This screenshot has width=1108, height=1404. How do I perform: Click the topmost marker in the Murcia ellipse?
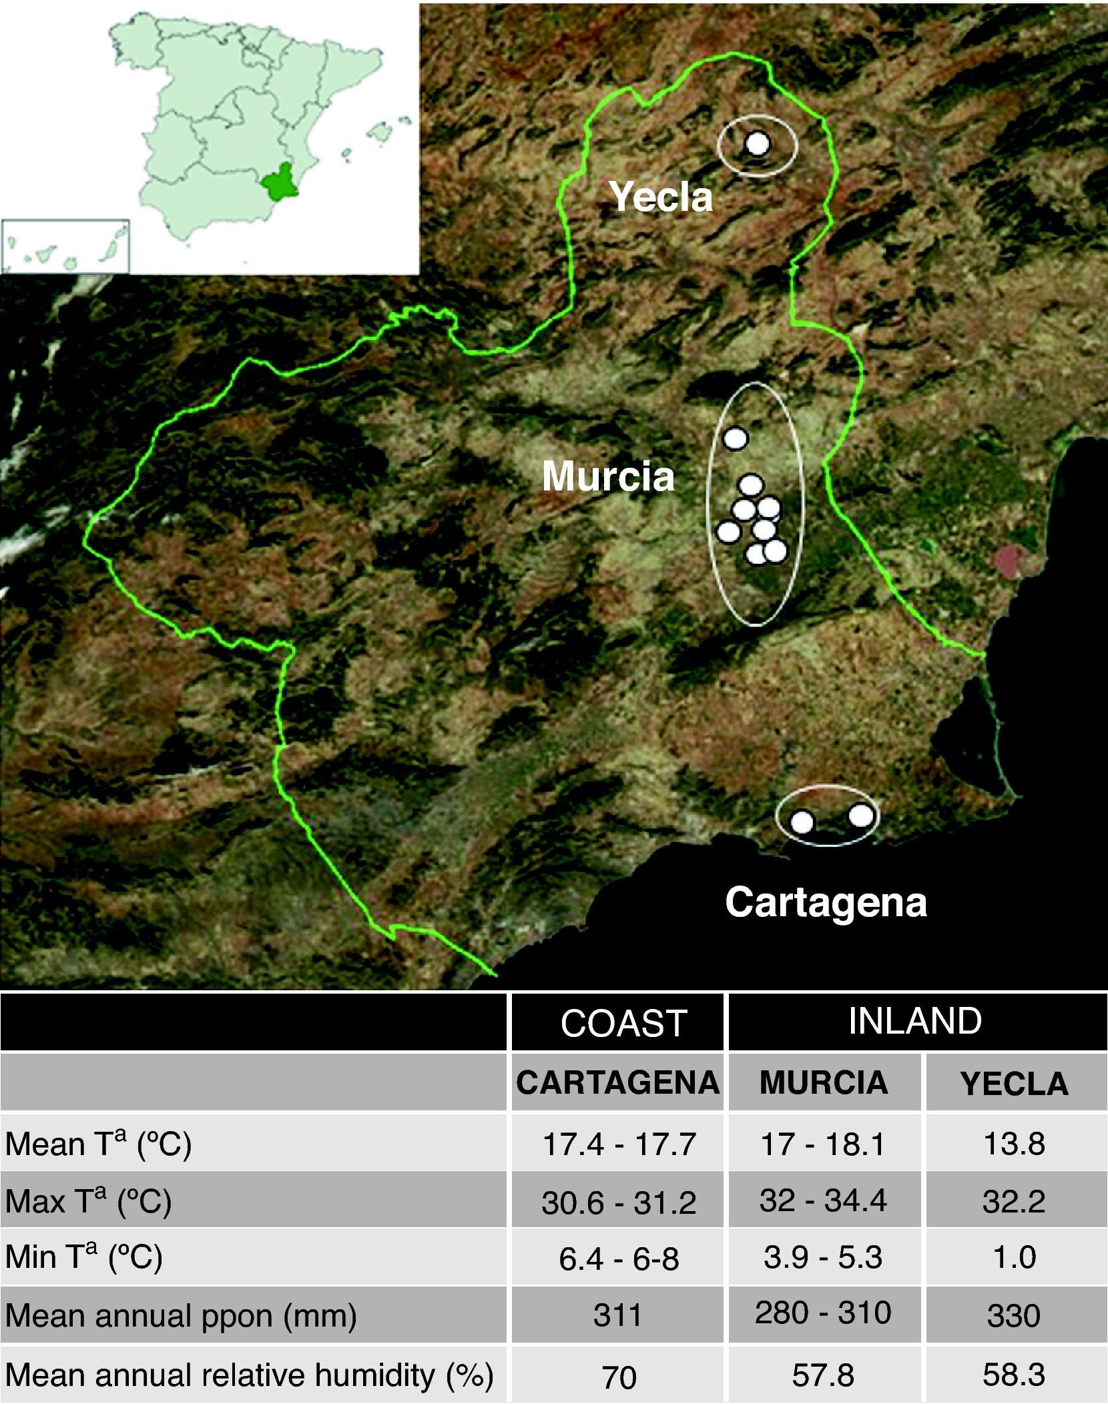[736, 438]
